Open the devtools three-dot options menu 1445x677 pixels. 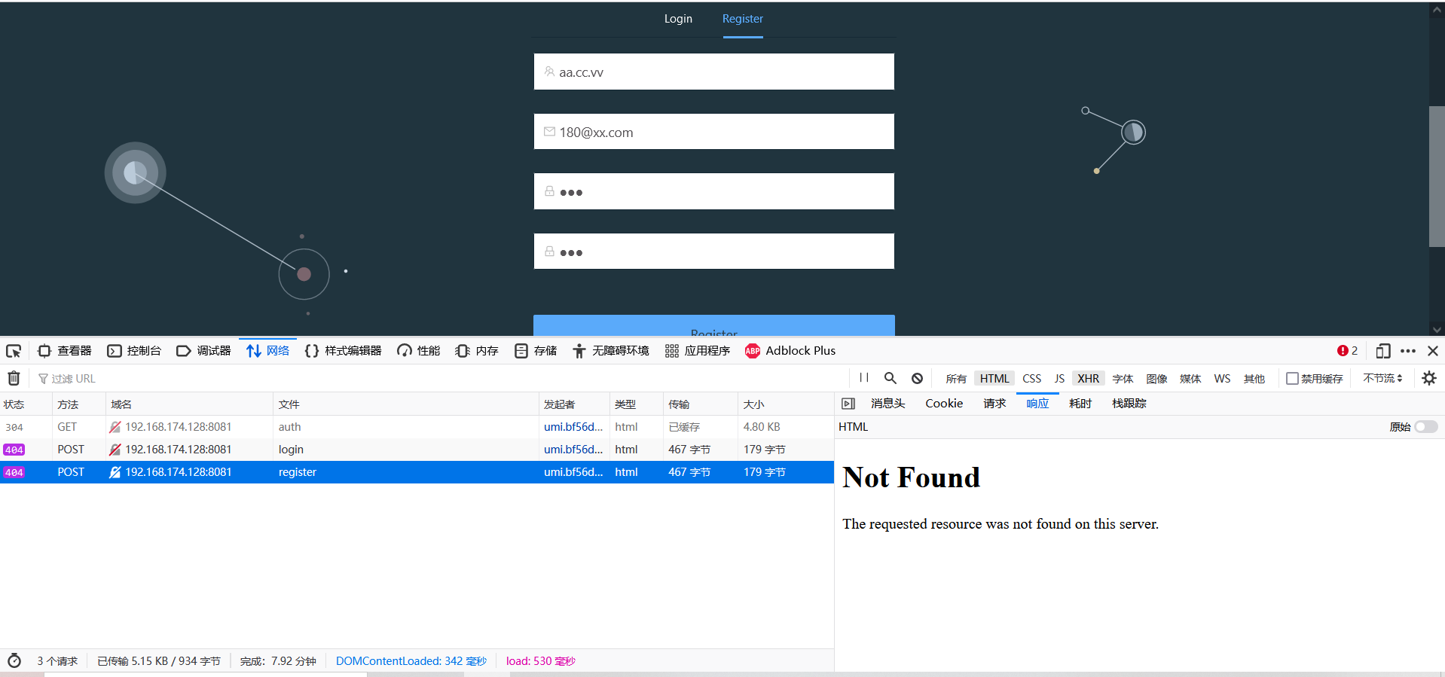coord(1408,351)
